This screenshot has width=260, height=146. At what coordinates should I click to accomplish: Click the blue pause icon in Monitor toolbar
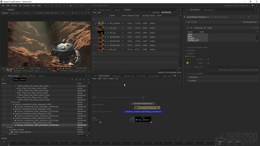pyautogui.click(x=18, y=13)
